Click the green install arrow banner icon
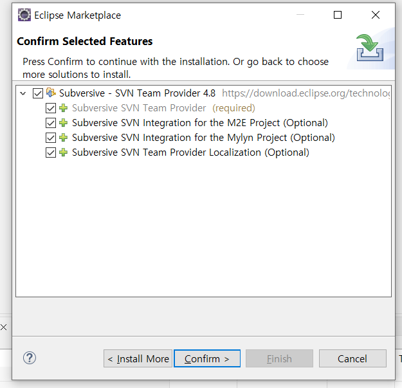This screenshot has height=388, width=402. click(x=370, y=48)
